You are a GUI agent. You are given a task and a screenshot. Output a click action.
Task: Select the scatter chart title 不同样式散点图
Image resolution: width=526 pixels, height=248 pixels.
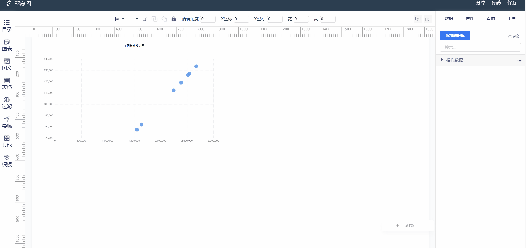coord(134,46)
